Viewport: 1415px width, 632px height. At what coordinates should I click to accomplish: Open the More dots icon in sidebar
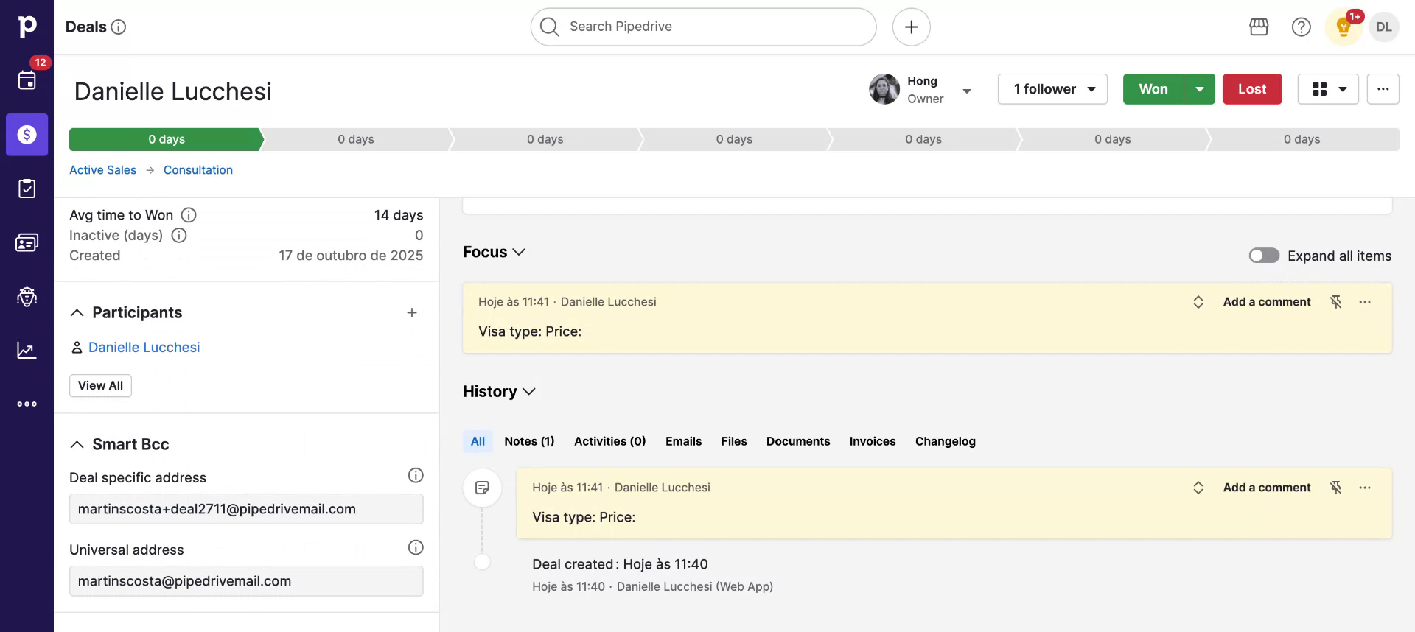(x=27, y=404)
